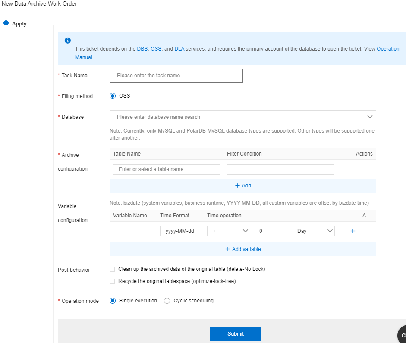This screenshot has width=406, height=343.
Task: Open the Database name search dropdown
Action: coord(242,117)
